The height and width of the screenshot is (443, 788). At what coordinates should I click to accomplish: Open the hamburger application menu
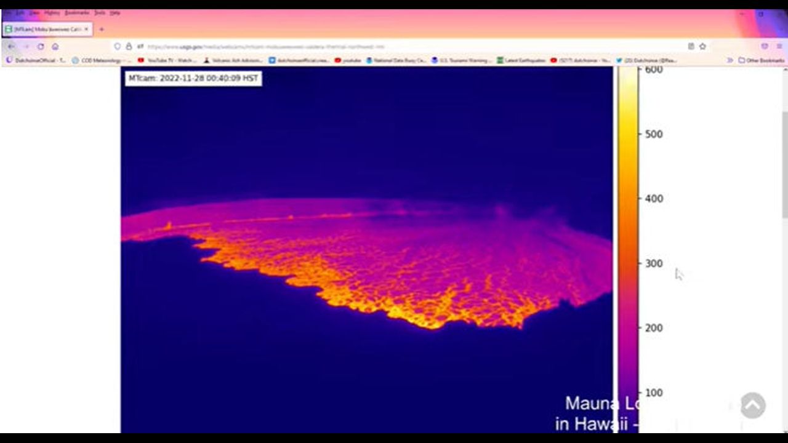point(779,47)
